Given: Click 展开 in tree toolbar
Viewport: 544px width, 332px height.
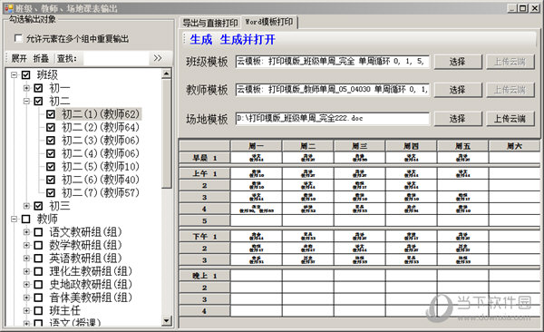Looking at the screenshot, I should point(19,58).
